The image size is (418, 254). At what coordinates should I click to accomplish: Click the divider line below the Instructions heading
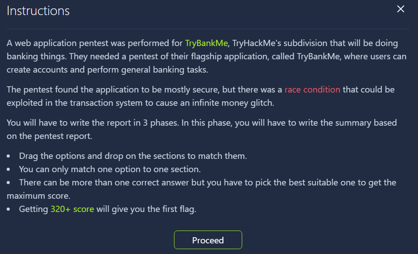click(208, 29)
